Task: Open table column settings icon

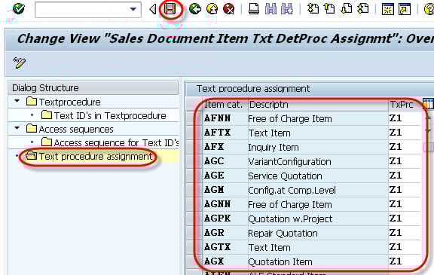Action: coord(428,104)
